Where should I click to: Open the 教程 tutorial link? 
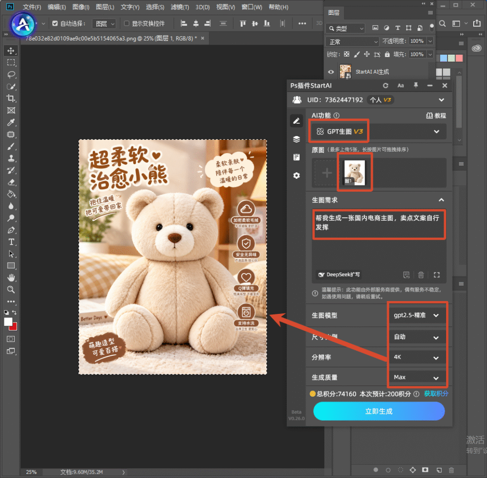[436, 116]
